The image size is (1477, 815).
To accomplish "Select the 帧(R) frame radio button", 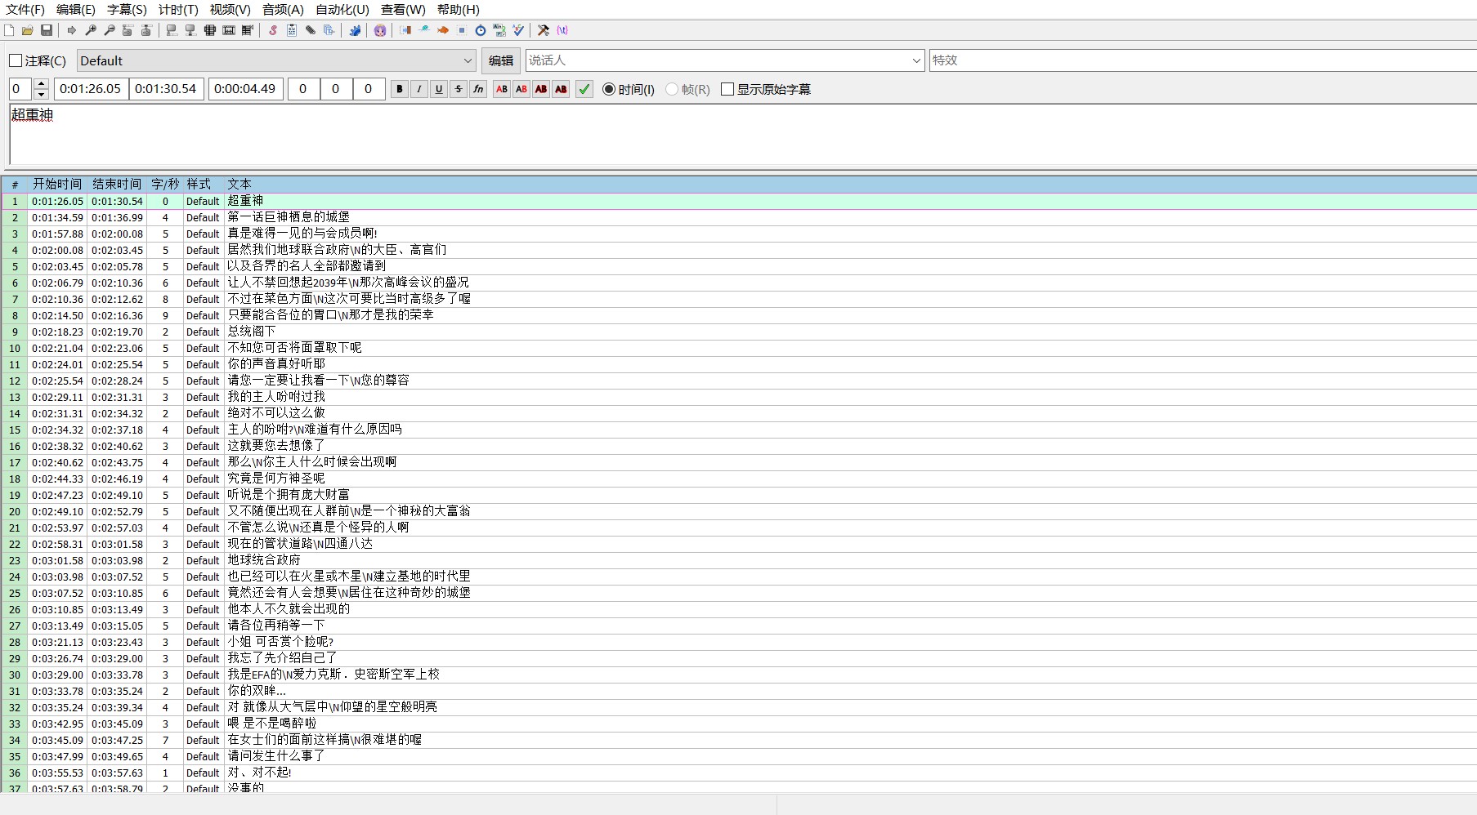I will point(687,89).
